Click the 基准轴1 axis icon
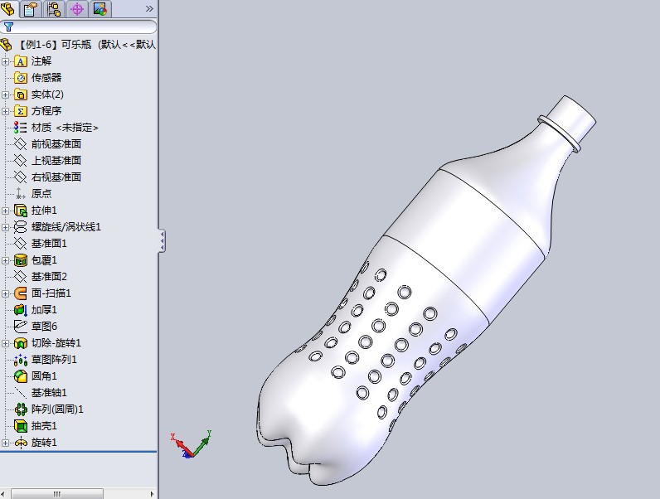Screen dimensions: 660x499 pos(20,393)
